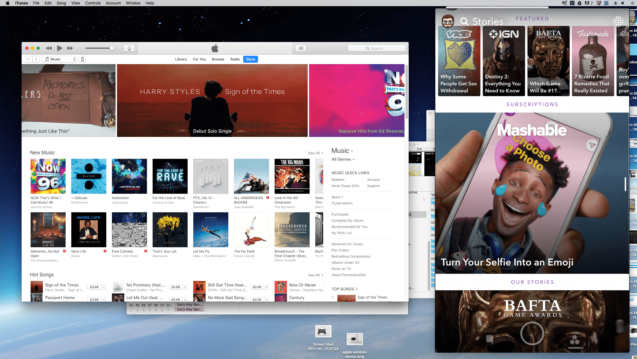Click the iTunes back navigation arrow
The width and height of the screenshot is (637, 359).
pos(29,59)
